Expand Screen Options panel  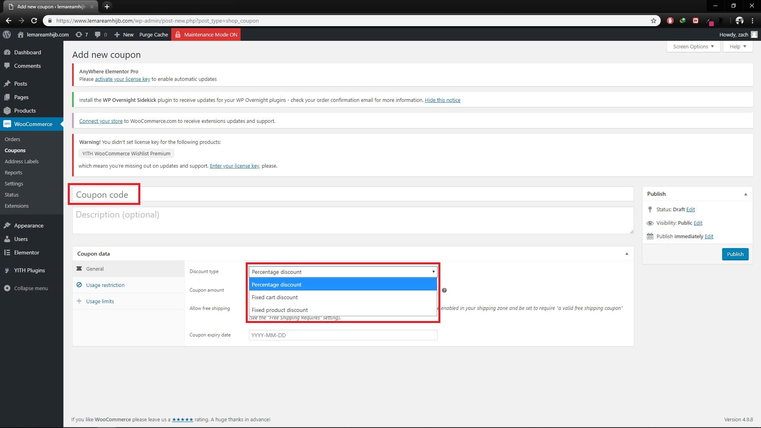pyautogui.click(x=693, y=46)
